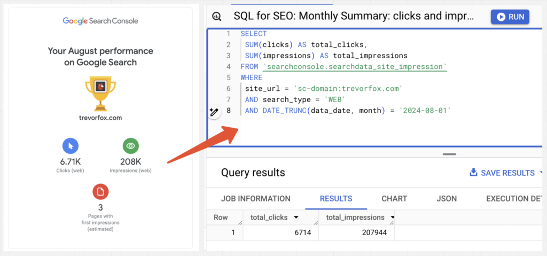Viewport: 547px width, 256px height.
Task: Click the 'sc-domain:trevorfox.com' string in editor
Action: click(x=348, y=89)
